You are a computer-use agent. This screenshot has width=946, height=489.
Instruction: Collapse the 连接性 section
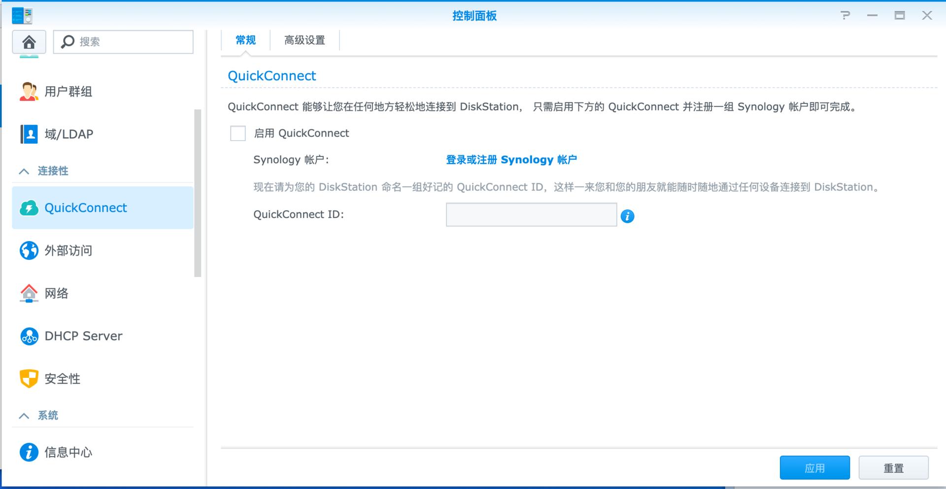24,171
